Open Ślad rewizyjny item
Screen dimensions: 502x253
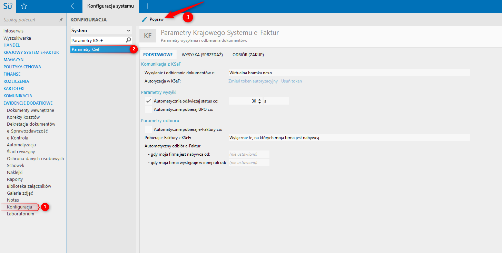pyautogui.click(x=21, y=152)
